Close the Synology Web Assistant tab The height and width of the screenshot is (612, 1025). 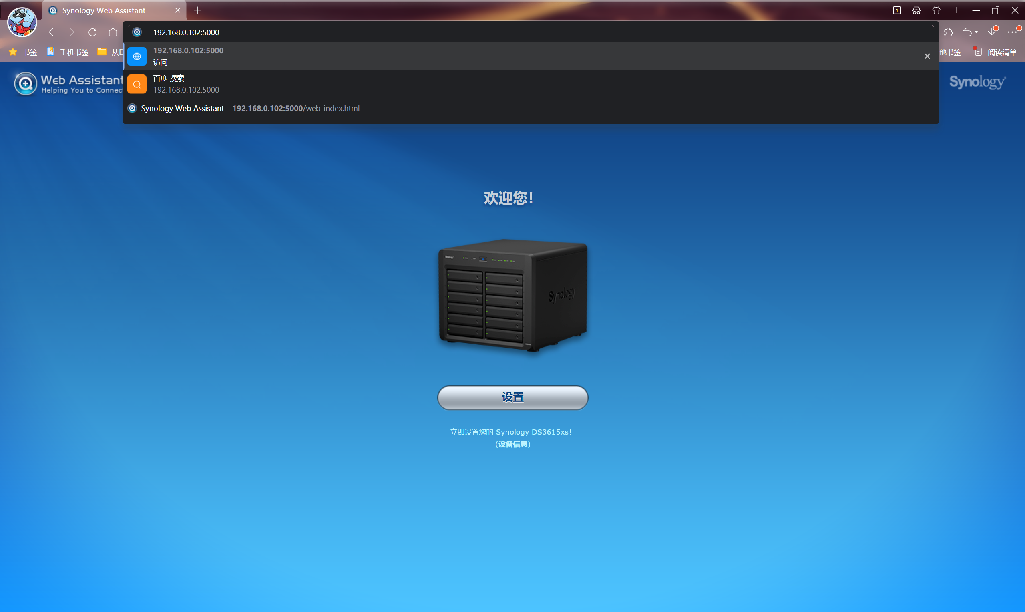pos(178,10)
